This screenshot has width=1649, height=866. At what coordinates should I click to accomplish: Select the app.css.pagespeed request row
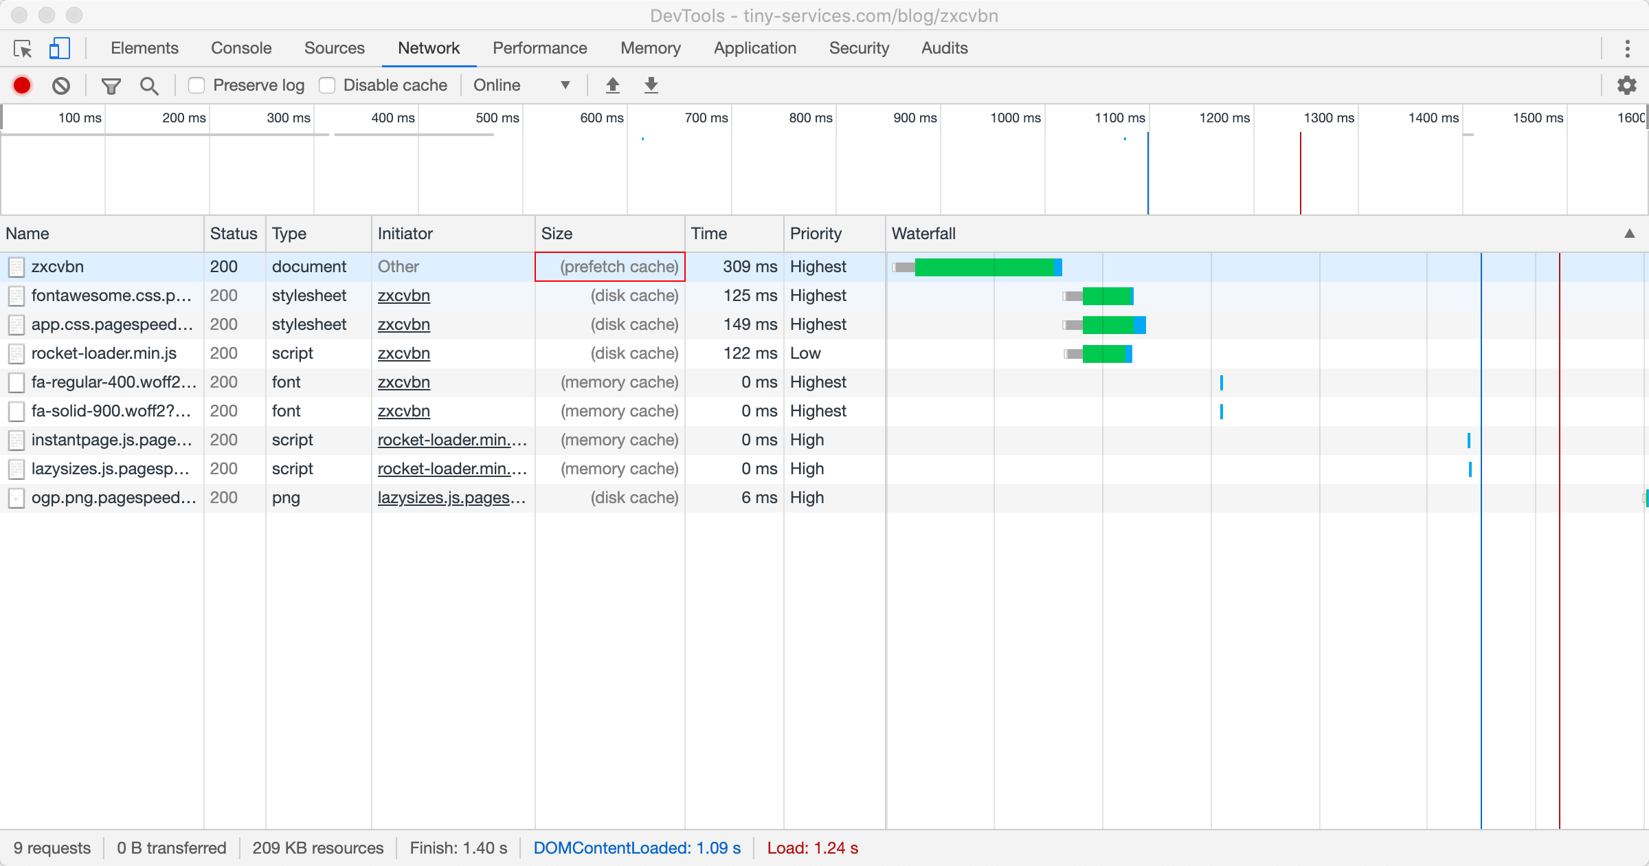point(111,324)
